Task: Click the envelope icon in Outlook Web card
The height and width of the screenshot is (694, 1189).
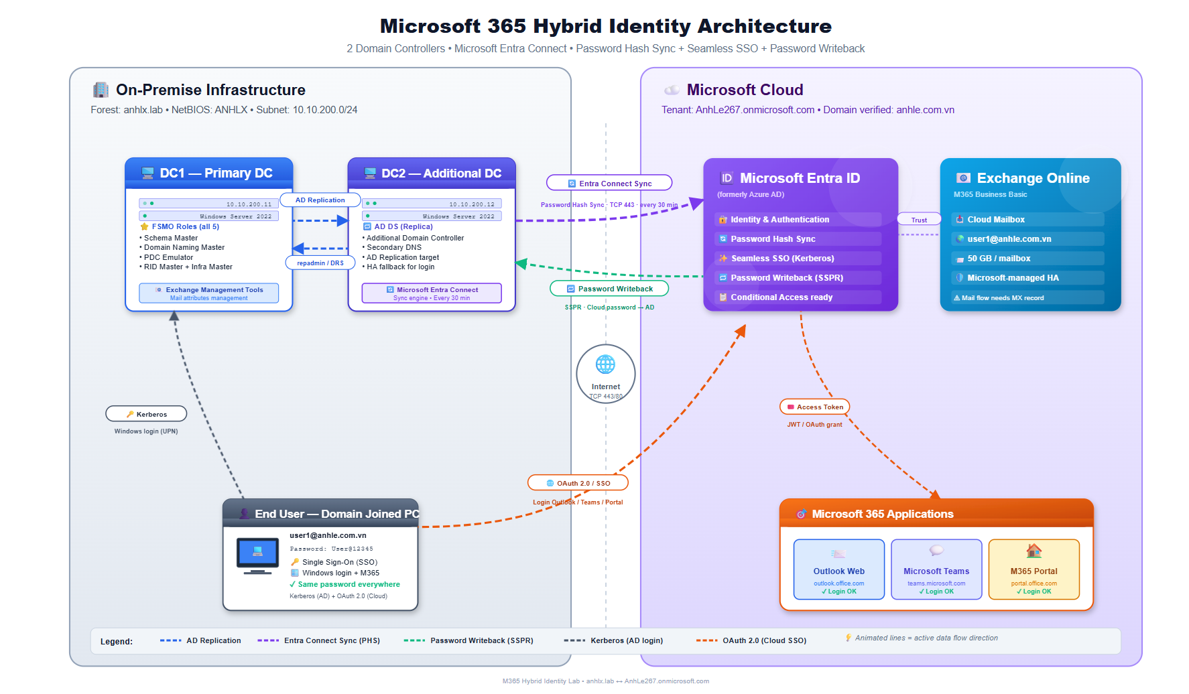Action: (x=838, y=553)
